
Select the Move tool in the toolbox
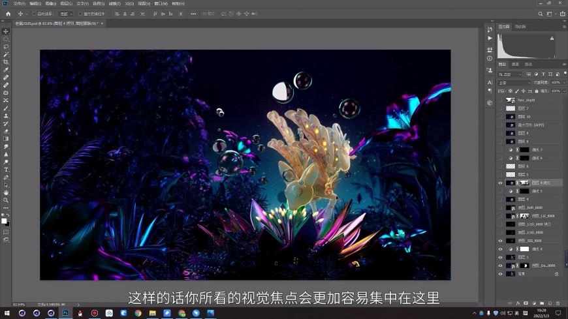[6, 31]
